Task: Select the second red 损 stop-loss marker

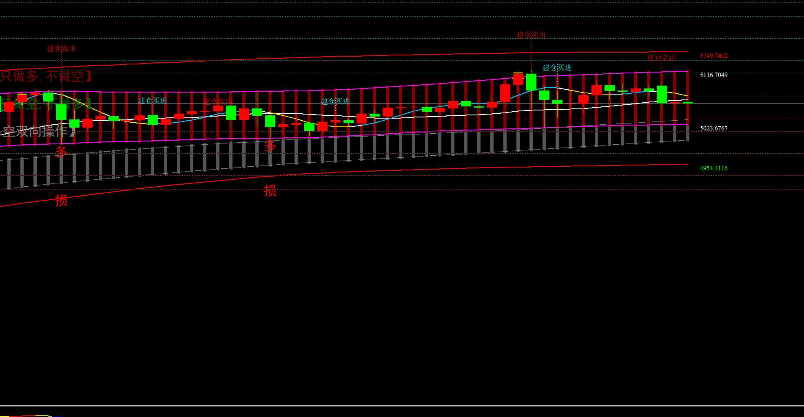Action: point(270,190)
